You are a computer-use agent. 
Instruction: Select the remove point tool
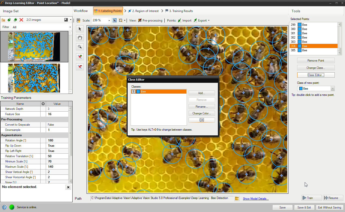point(80,67)
